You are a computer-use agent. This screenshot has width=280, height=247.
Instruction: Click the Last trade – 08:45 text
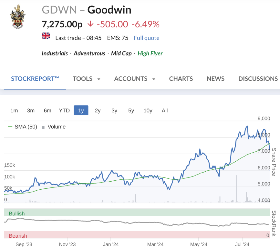[78, 38]
